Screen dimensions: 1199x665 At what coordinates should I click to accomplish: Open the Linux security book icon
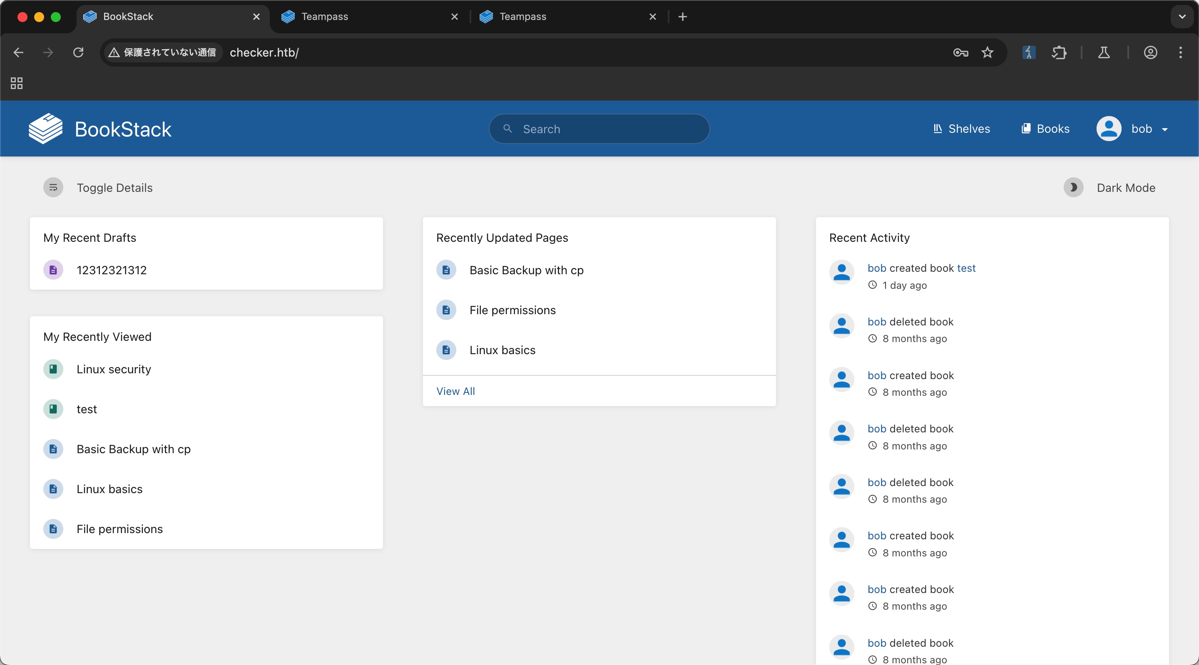pos(53,369)
